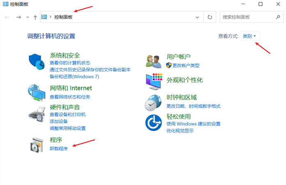Click 查看网络状态和任务 link
Image resolution: width=286 pixels, height=185 pixels.
[70, 97]
